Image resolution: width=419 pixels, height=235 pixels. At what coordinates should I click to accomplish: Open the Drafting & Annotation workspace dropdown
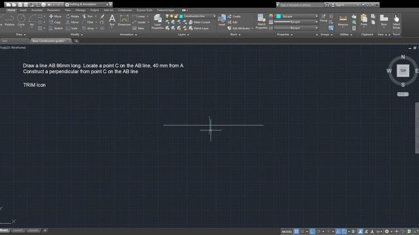click(88, 5)
